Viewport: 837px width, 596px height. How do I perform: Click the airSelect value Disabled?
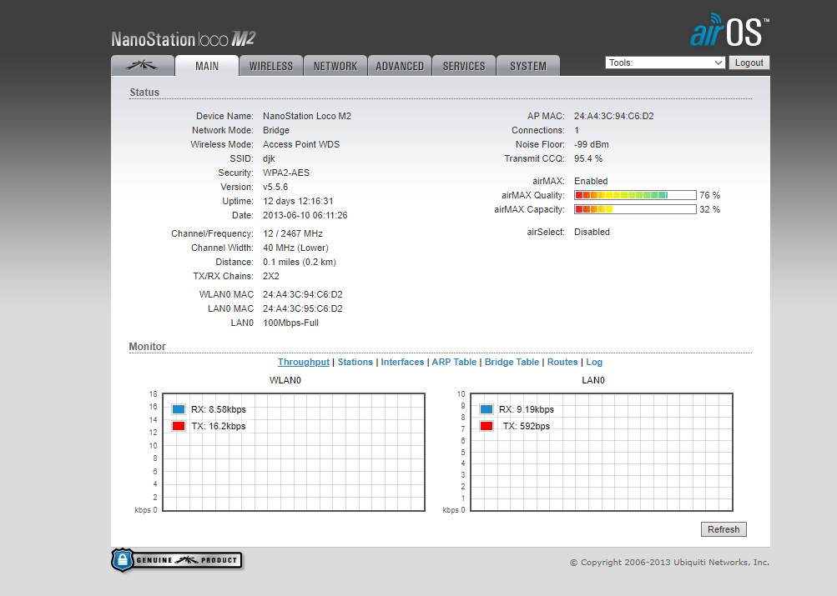(x=592, y=232)
